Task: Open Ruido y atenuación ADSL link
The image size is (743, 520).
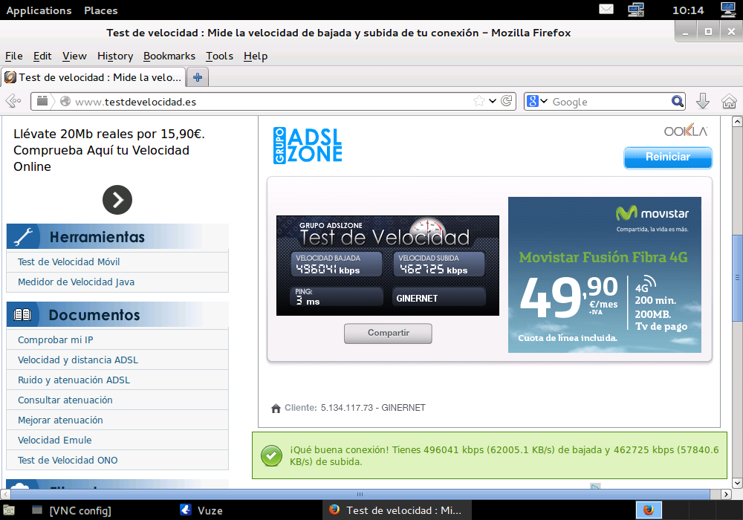Action: coord(74,380)
